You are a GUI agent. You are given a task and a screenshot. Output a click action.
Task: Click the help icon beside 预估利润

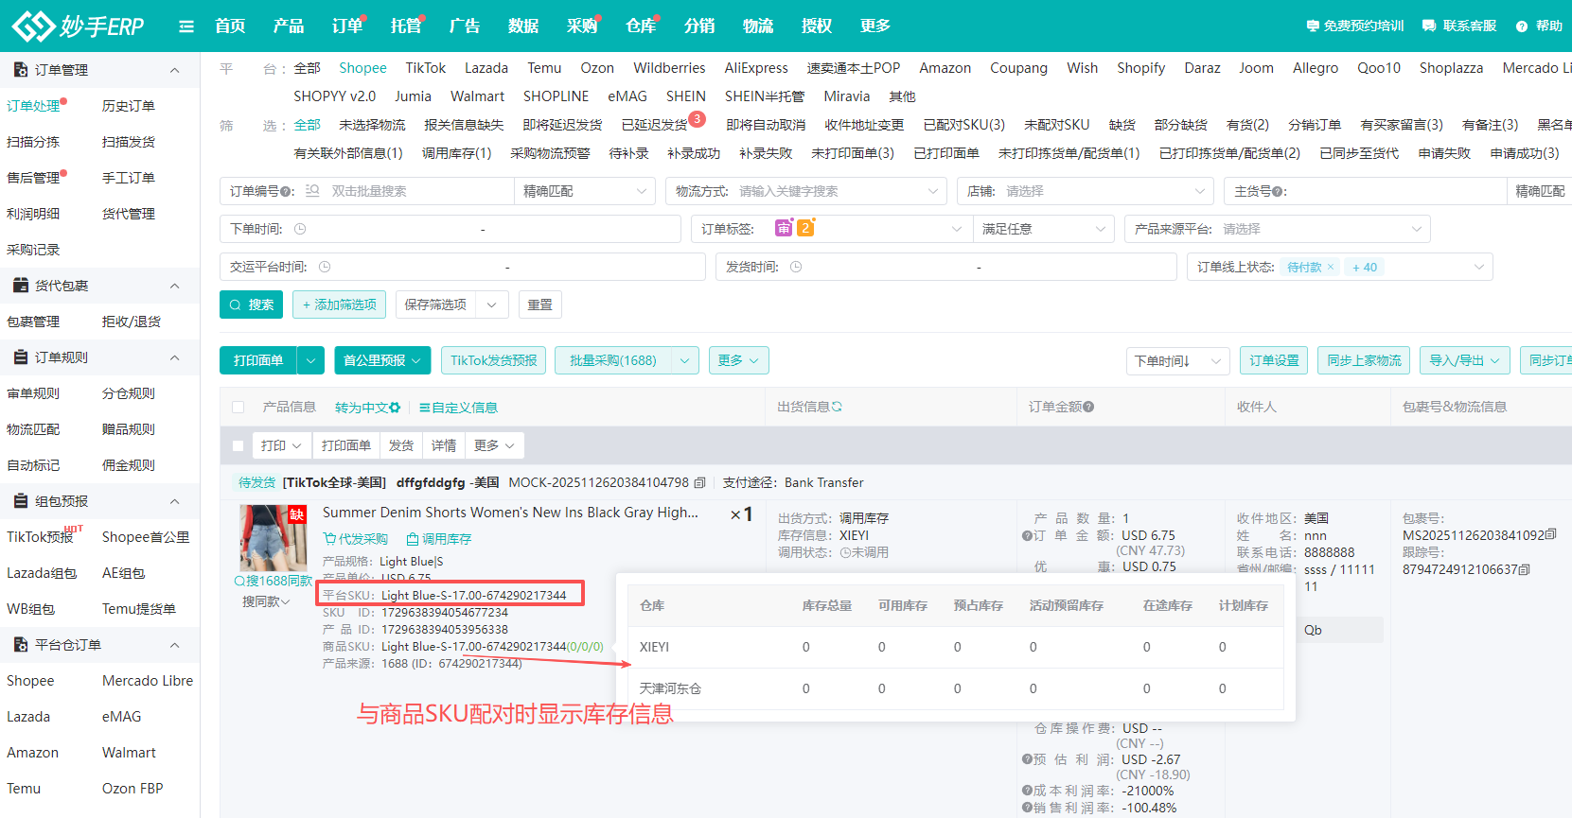(x=1027, y=758)
